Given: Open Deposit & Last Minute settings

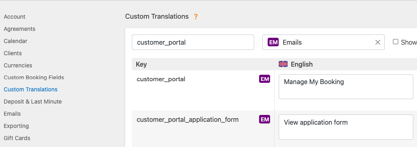Looking at the screenshot, I should pyautogui.click(x=33, y=102).
